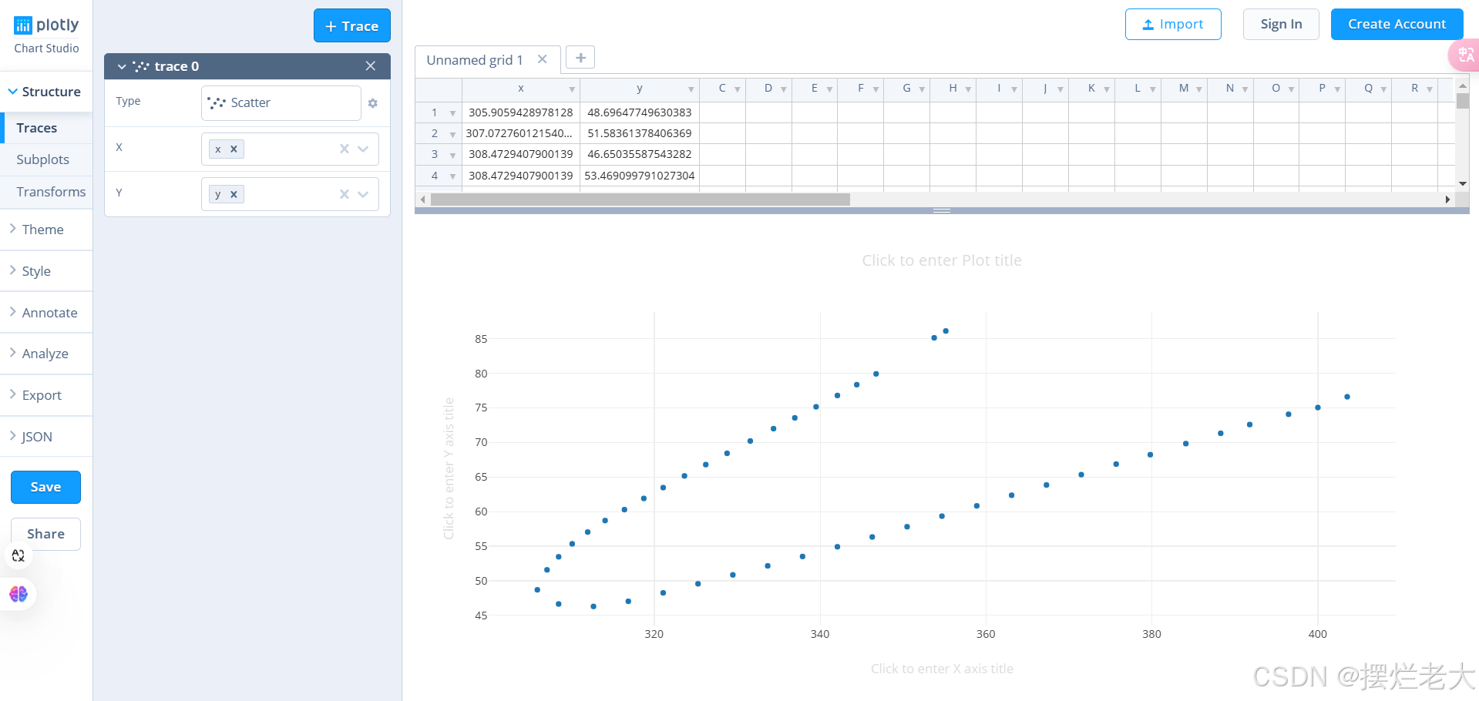Screen dimensions: 1479x701
Task: Open row 3 menu arrow
Action: coord(452,155)
